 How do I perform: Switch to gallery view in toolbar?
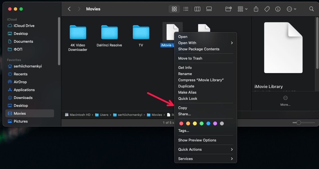[209, 9]
